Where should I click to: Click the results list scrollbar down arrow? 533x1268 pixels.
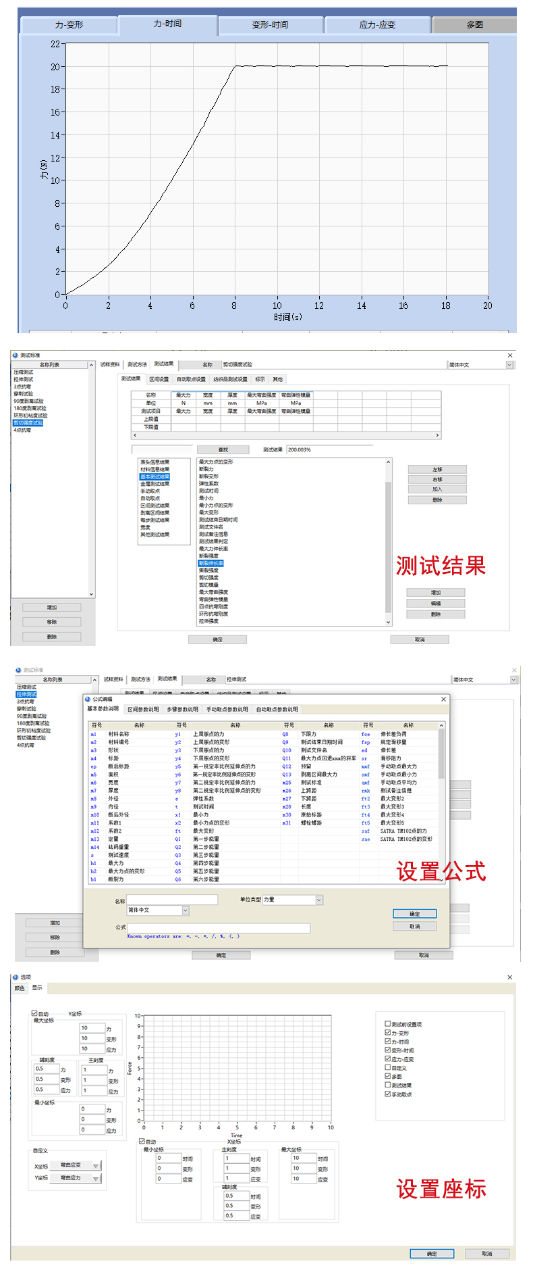pos(388,622)
